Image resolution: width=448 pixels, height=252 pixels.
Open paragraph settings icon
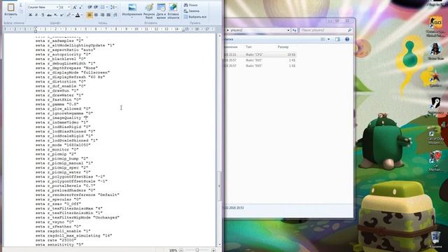115,15
